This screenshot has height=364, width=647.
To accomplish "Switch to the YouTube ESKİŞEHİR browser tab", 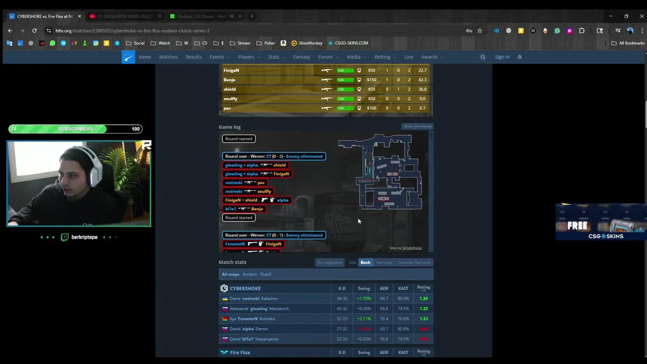I will (x=124, y=16).
